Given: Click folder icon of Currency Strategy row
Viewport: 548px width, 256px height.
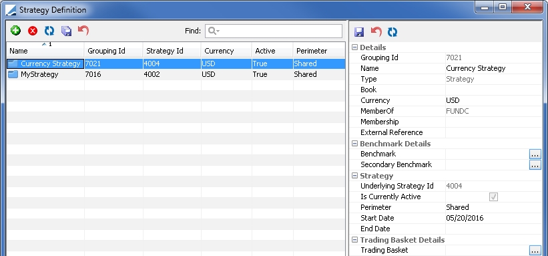Looking at the screenshot, I should (13, 63).
